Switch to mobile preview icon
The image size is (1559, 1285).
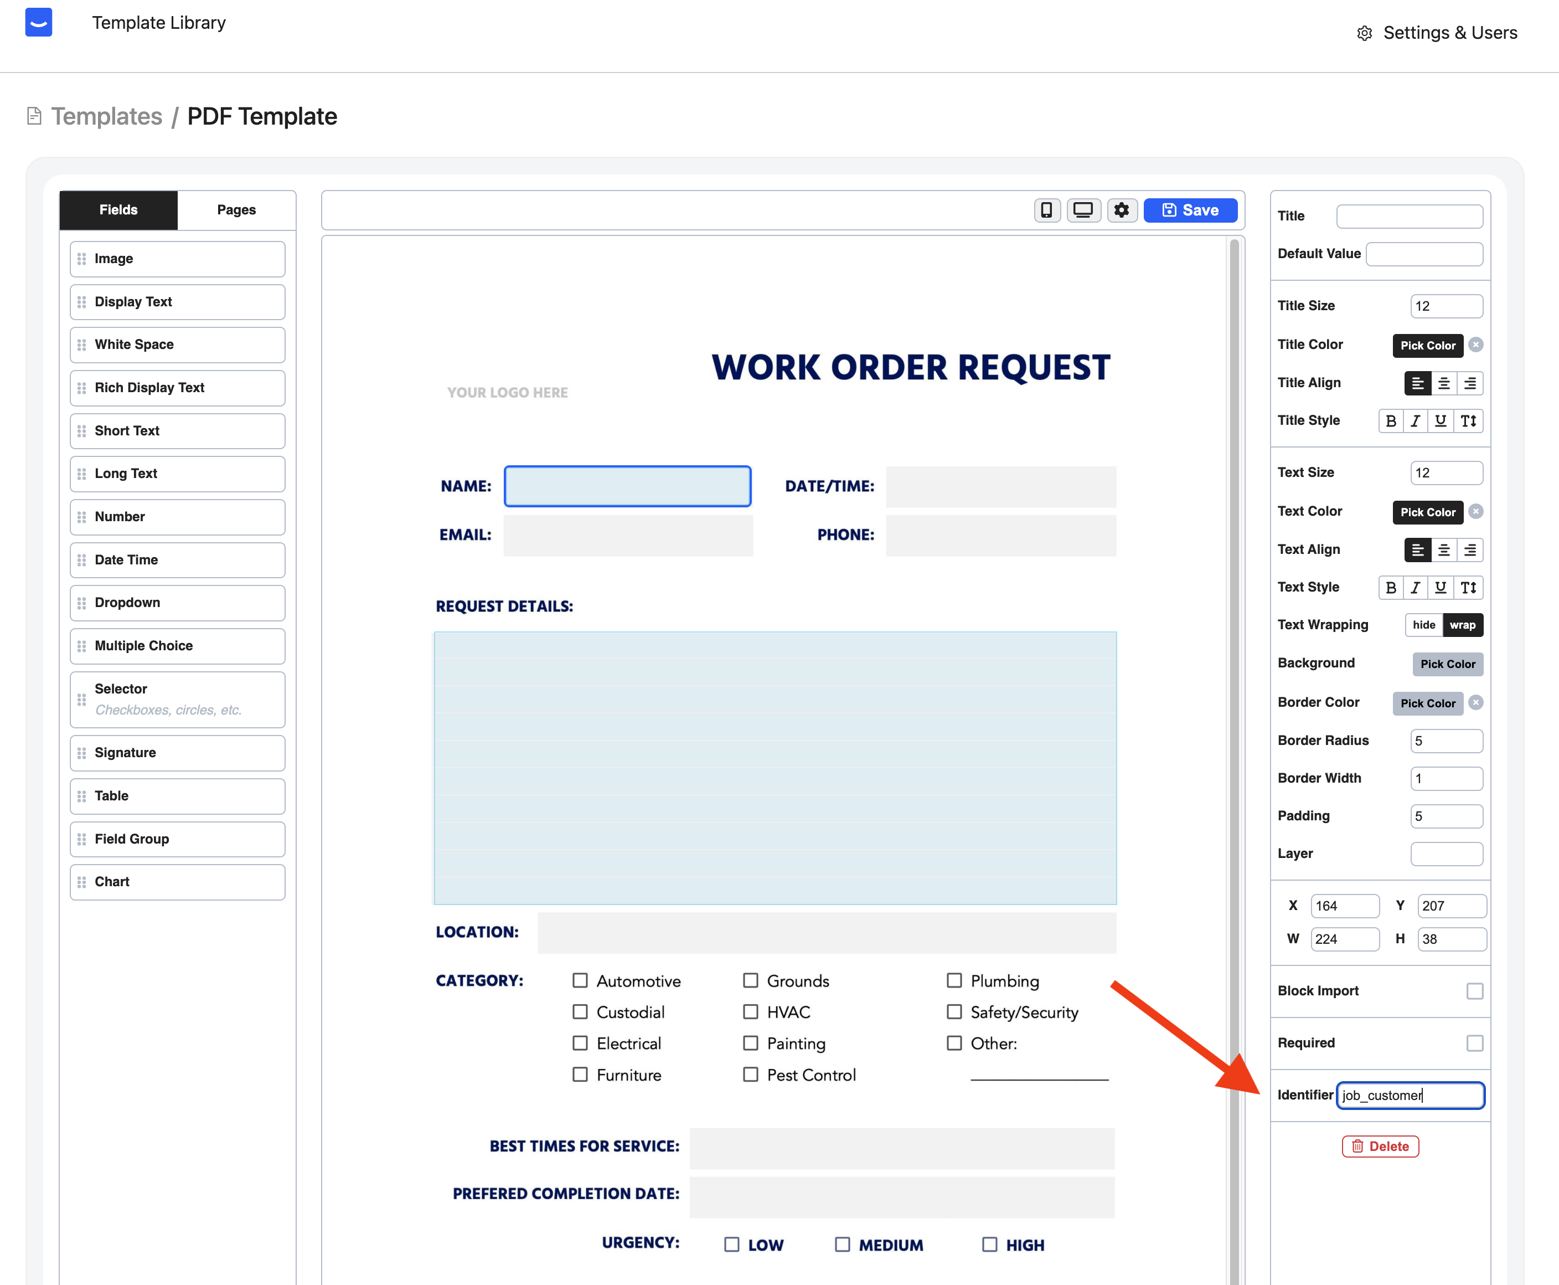tap(1046, 210)
